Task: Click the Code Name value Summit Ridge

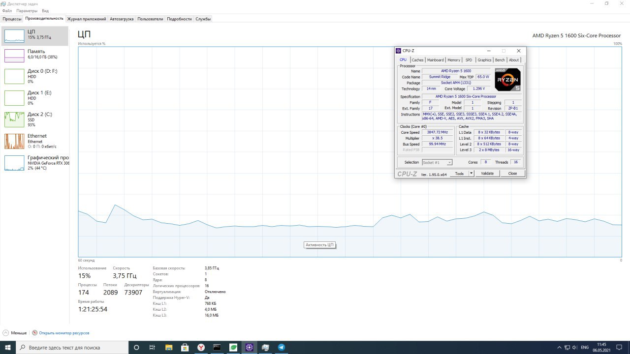Action: [440, 77]
